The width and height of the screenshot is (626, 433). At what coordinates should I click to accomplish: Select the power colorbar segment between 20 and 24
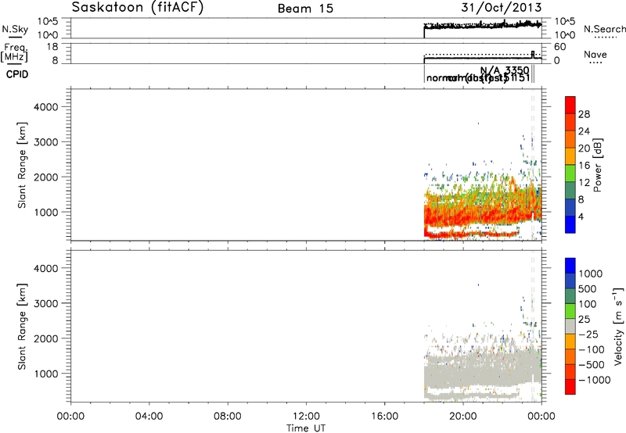pyautogui.click(x=570, y=140)
